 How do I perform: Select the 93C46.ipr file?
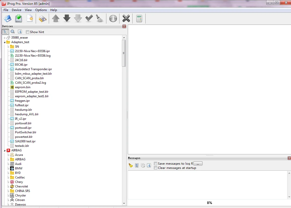pos(21,64)
